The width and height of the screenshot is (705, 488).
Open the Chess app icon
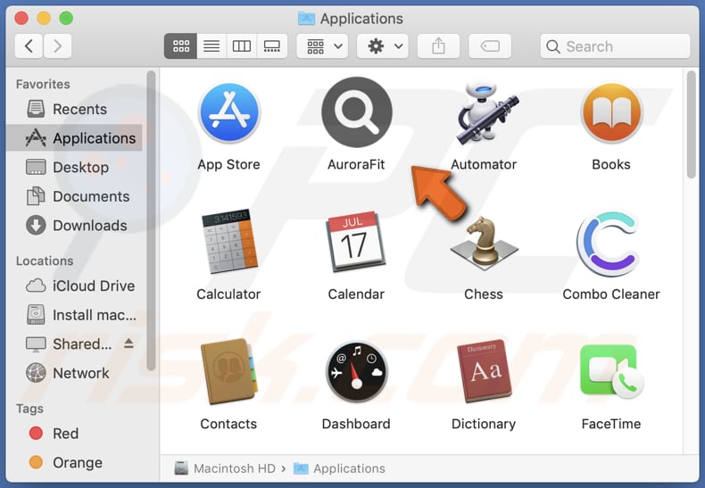(x=484, y=243)
